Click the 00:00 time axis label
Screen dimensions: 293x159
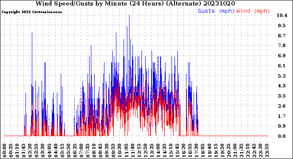tap(5, 150)
